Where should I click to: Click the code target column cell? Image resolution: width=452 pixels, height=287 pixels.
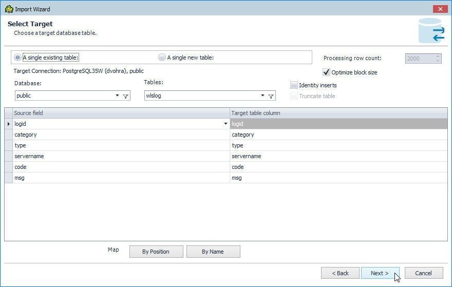(338, 167)
